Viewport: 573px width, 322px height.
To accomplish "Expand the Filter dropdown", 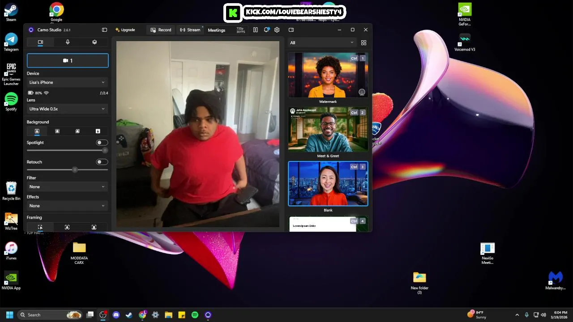I will coord(67,186).
